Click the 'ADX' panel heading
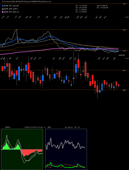Viewport: 129px width, 170px height. 49,127
